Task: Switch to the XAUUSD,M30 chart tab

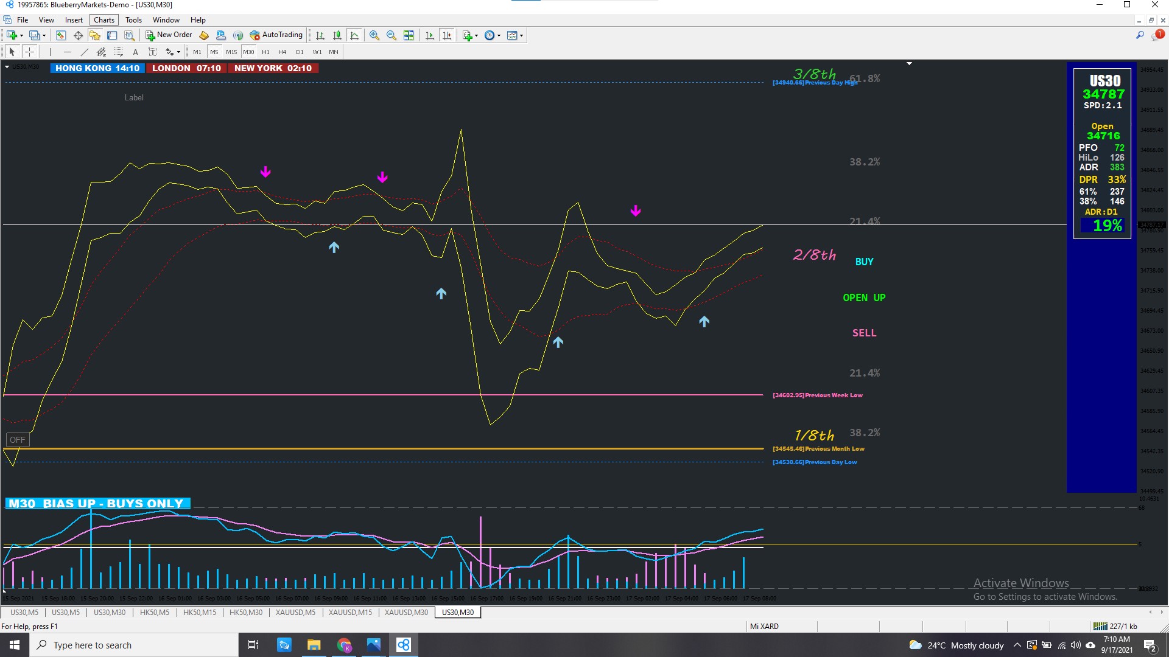Action: pyautogui.click(x=406, y=613)
